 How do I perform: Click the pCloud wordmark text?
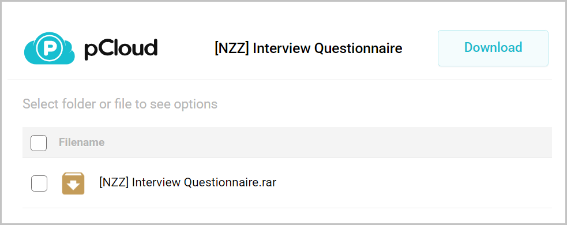click(x=121, y=48)
